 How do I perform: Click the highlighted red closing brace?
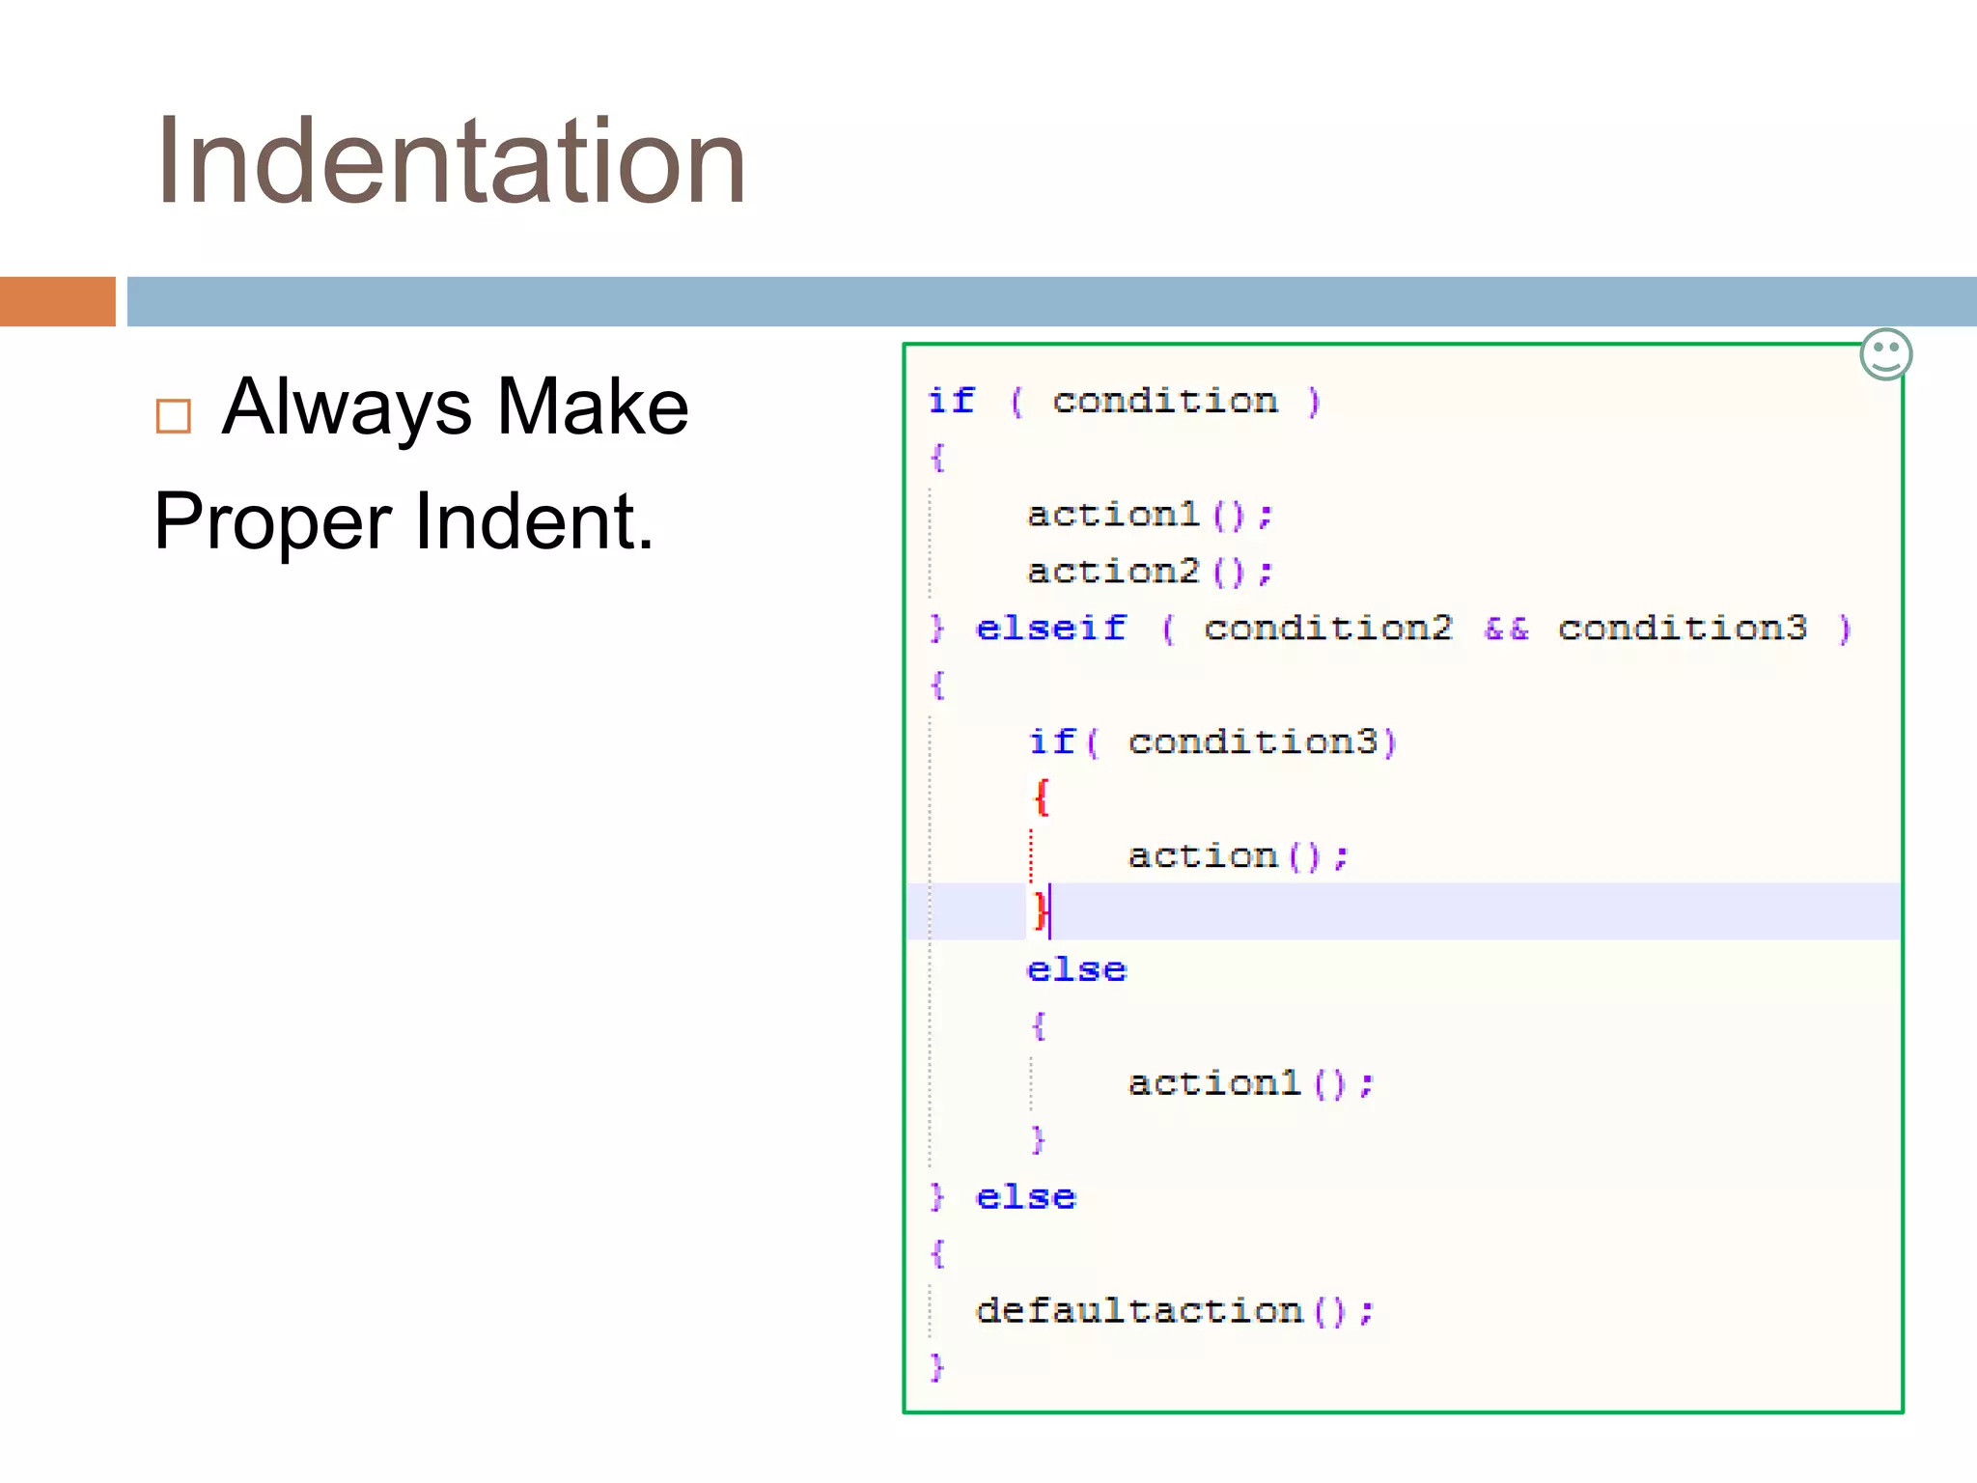[1040, 910]
